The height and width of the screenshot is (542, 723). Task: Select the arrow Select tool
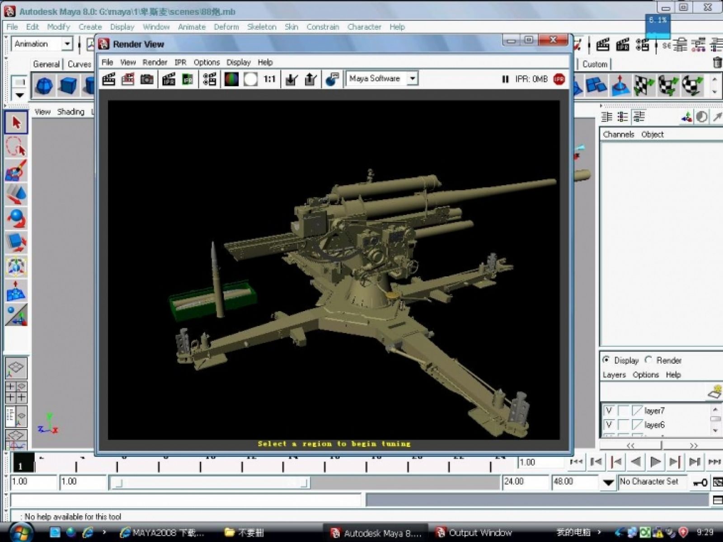[16, 122]
